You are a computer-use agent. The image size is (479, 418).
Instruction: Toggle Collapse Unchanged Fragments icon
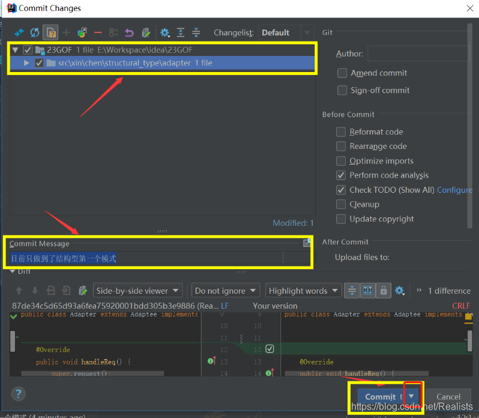pyautogui.click(x=352, y=291)
